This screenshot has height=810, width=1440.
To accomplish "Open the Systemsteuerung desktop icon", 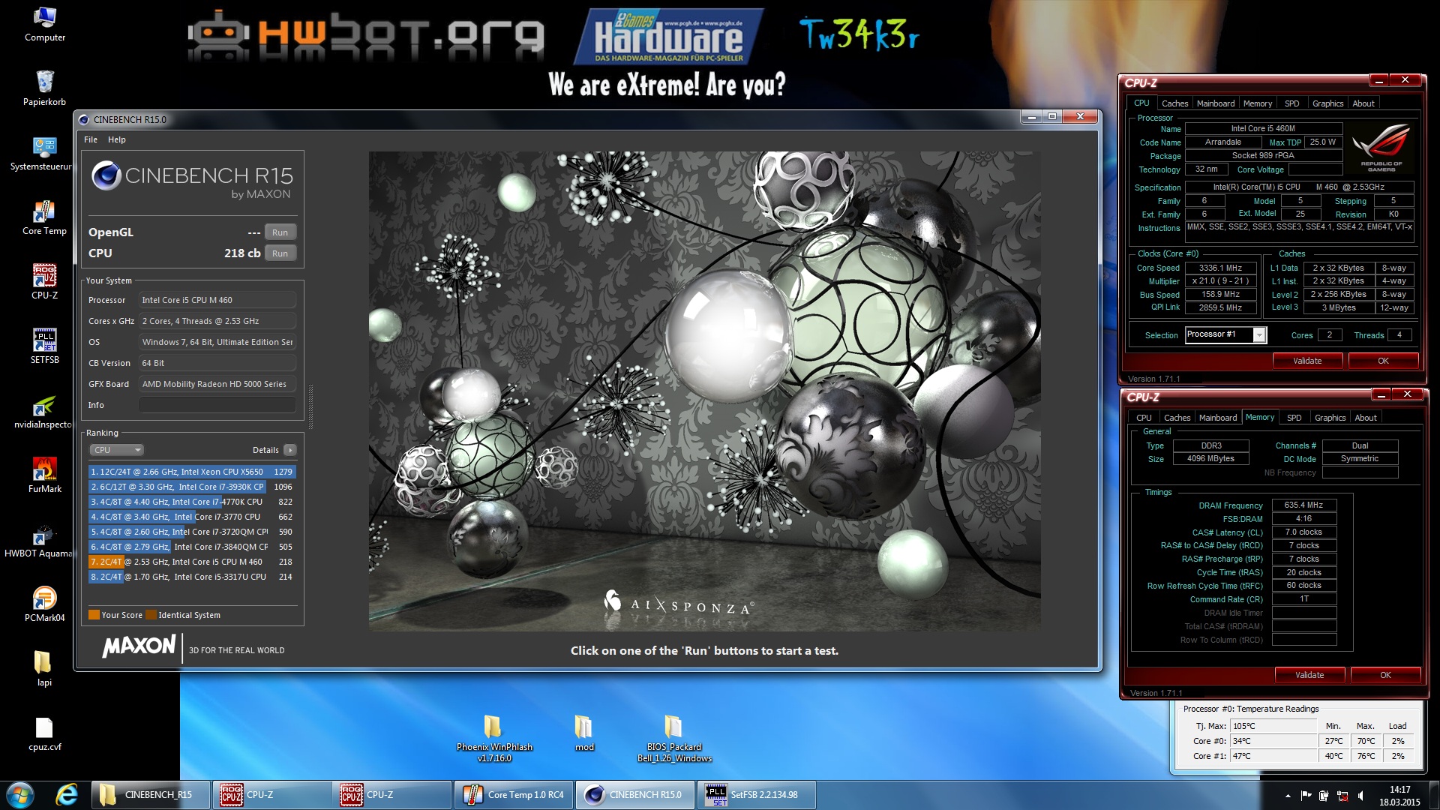I will click(x=41, y=153).
